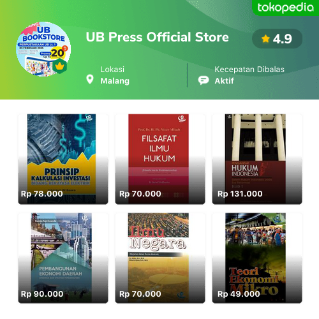This screenshot has height=319, width=319.
Task: Open the Filsafat Ilmu Hukum book product
Action: [x=160, y=159]
